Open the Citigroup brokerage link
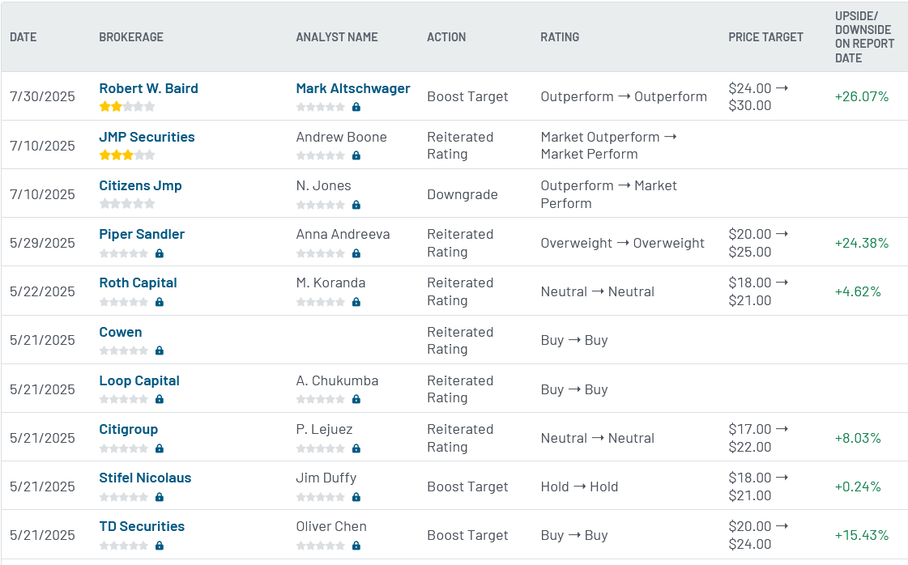Screen dimensions: 908x565 pyautogui.click(x=128, y=430)
